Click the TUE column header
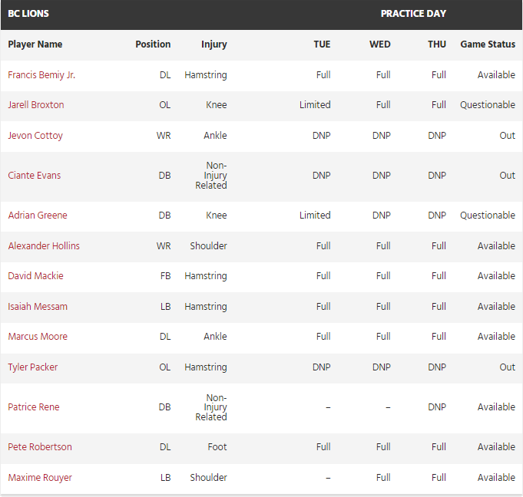The height and width of the screenshot is (497, 523). click(x=322, y=44)
